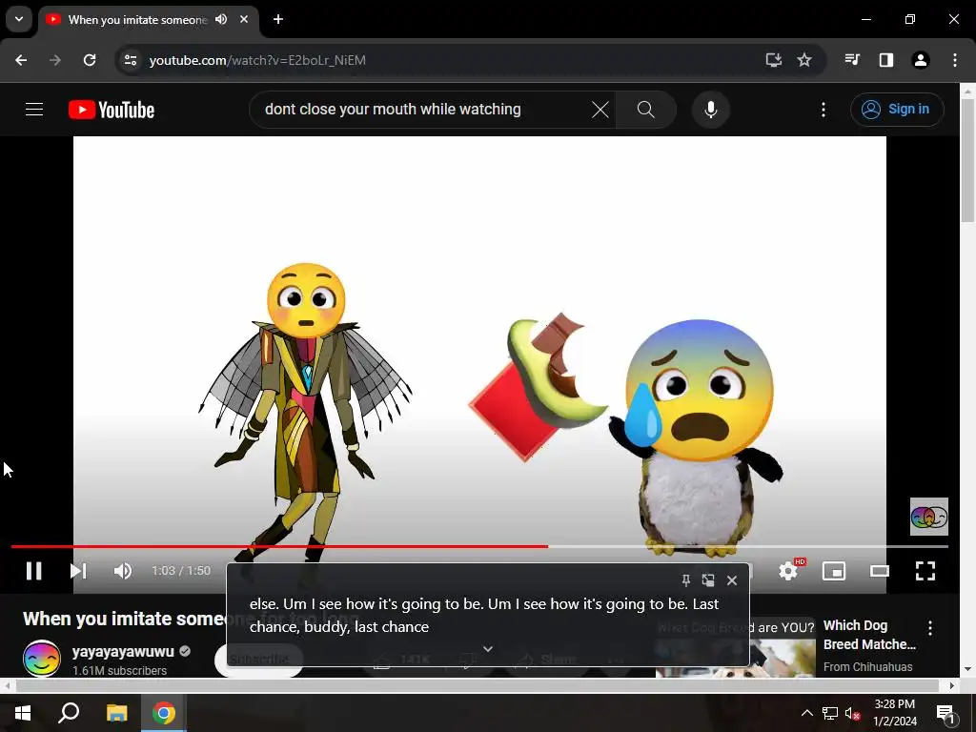976x732 pixels.
Task: Pin the live caption box
Action: tap(686, 580)
